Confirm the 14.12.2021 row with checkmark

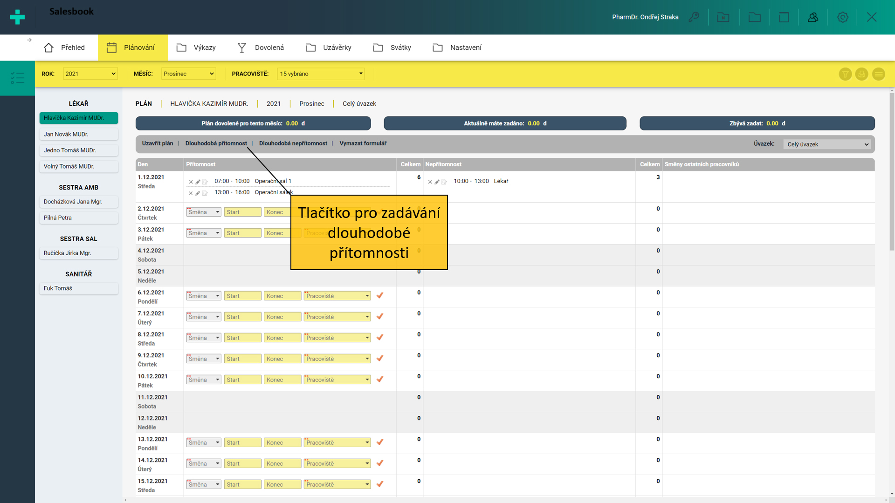pos(380,463)
